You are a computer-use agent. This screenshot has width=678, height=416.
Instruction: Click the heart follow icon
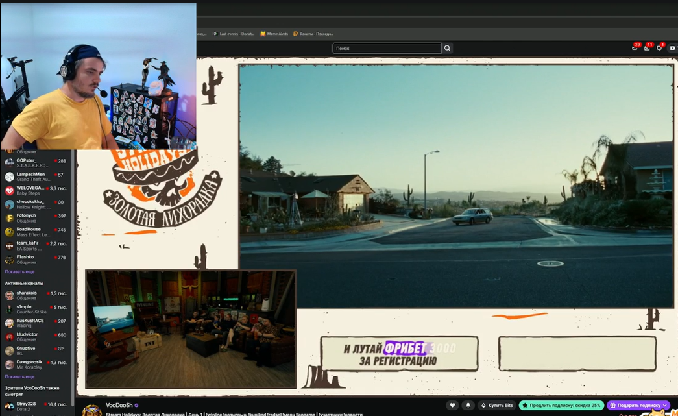(x=452, y=405)
